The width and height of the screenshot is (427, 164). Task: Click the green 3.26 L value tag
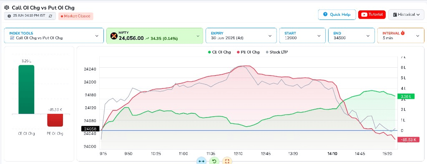[x=406, y=96]
